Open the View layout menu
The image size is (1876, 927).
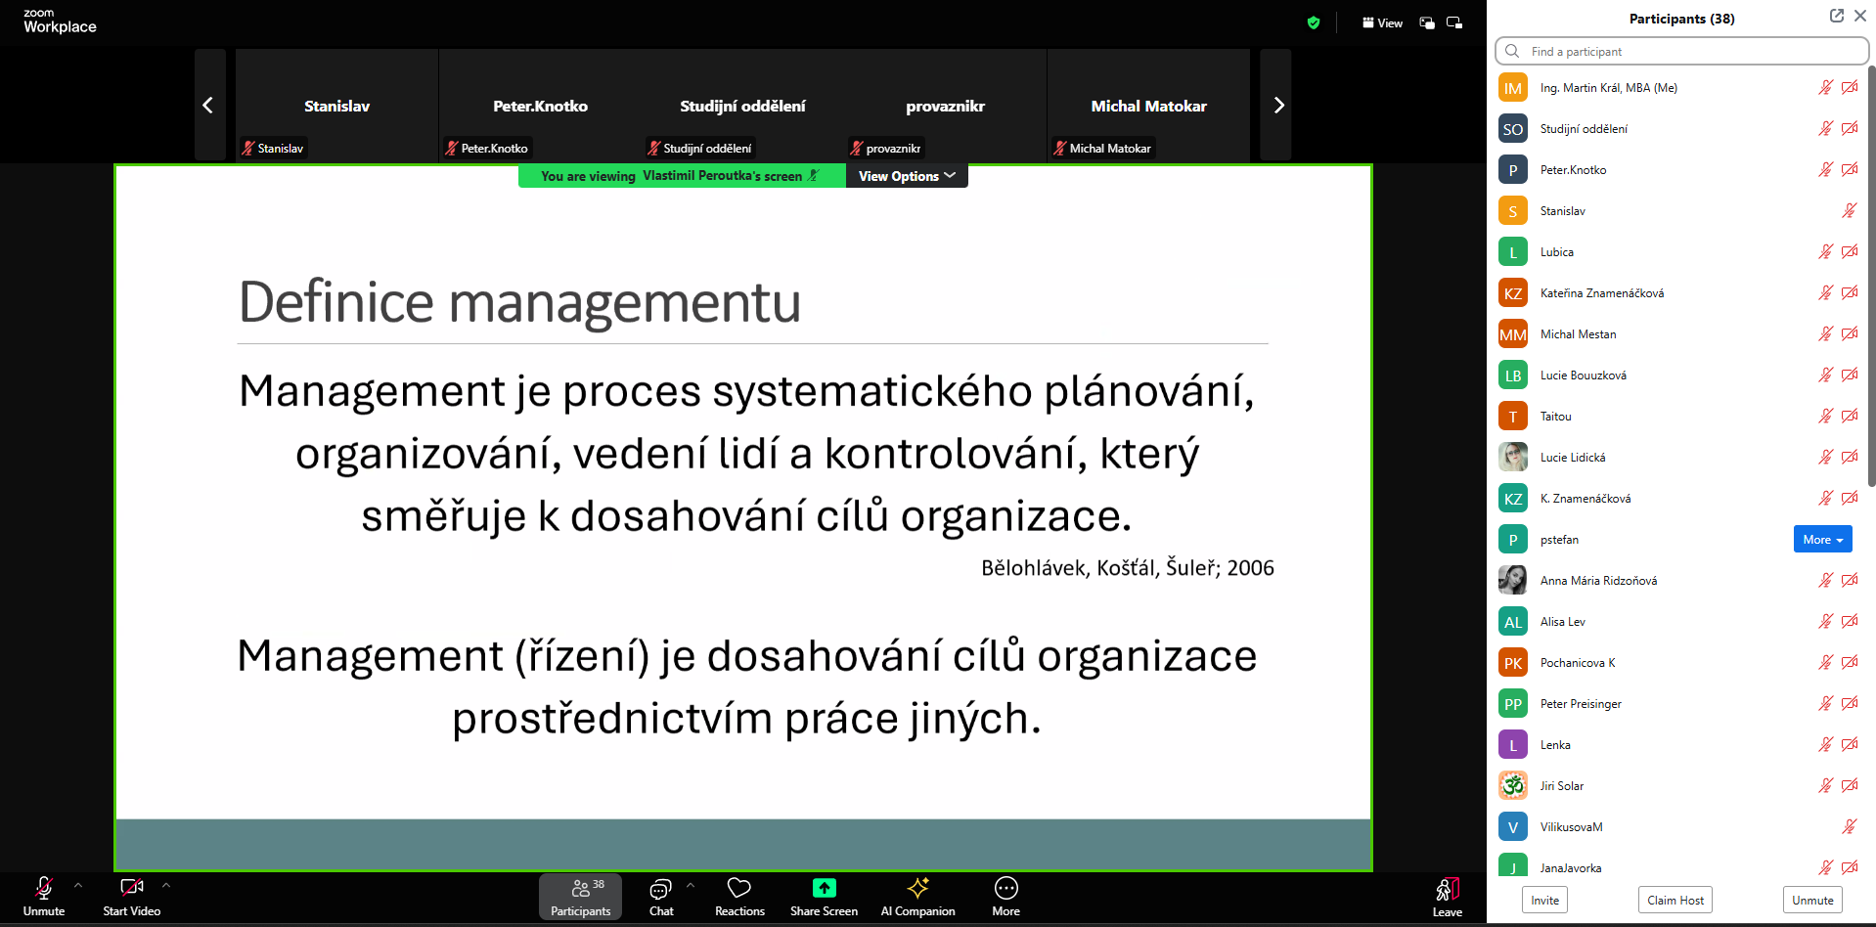click(x=1382, y=22)
